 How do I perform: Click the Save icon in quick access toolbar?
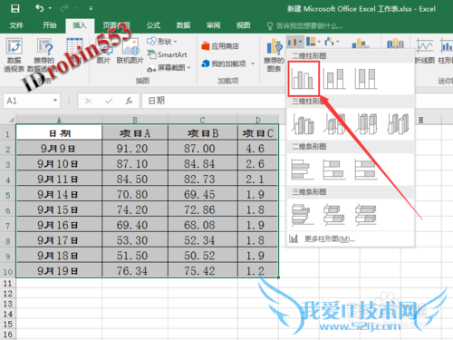(15, 8)
